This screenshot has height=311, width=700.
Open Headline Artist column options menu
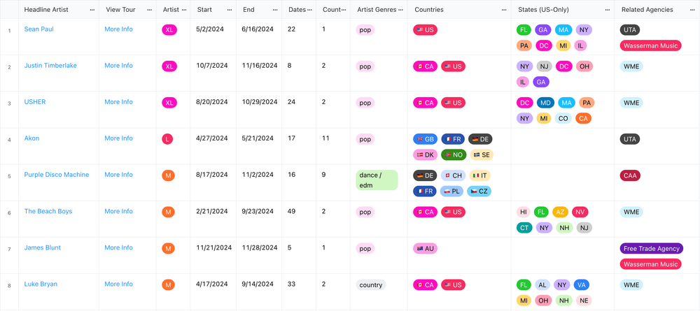[x=92, y=9]
